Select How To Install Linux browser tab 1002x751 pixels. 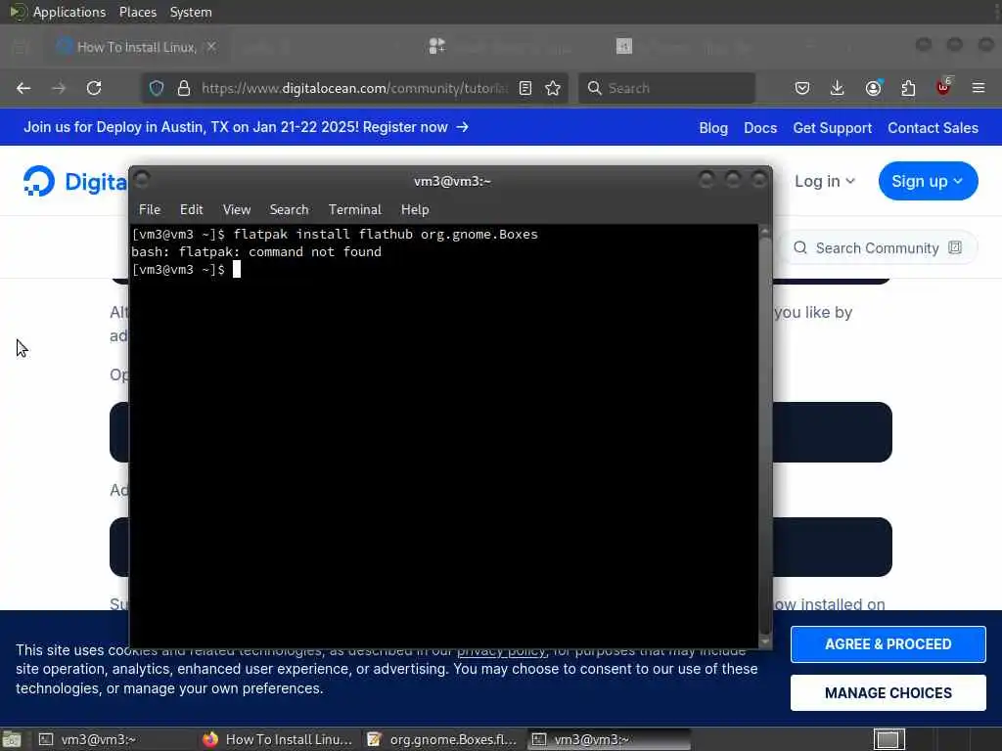pyautogui.click(x=135, y=47)
